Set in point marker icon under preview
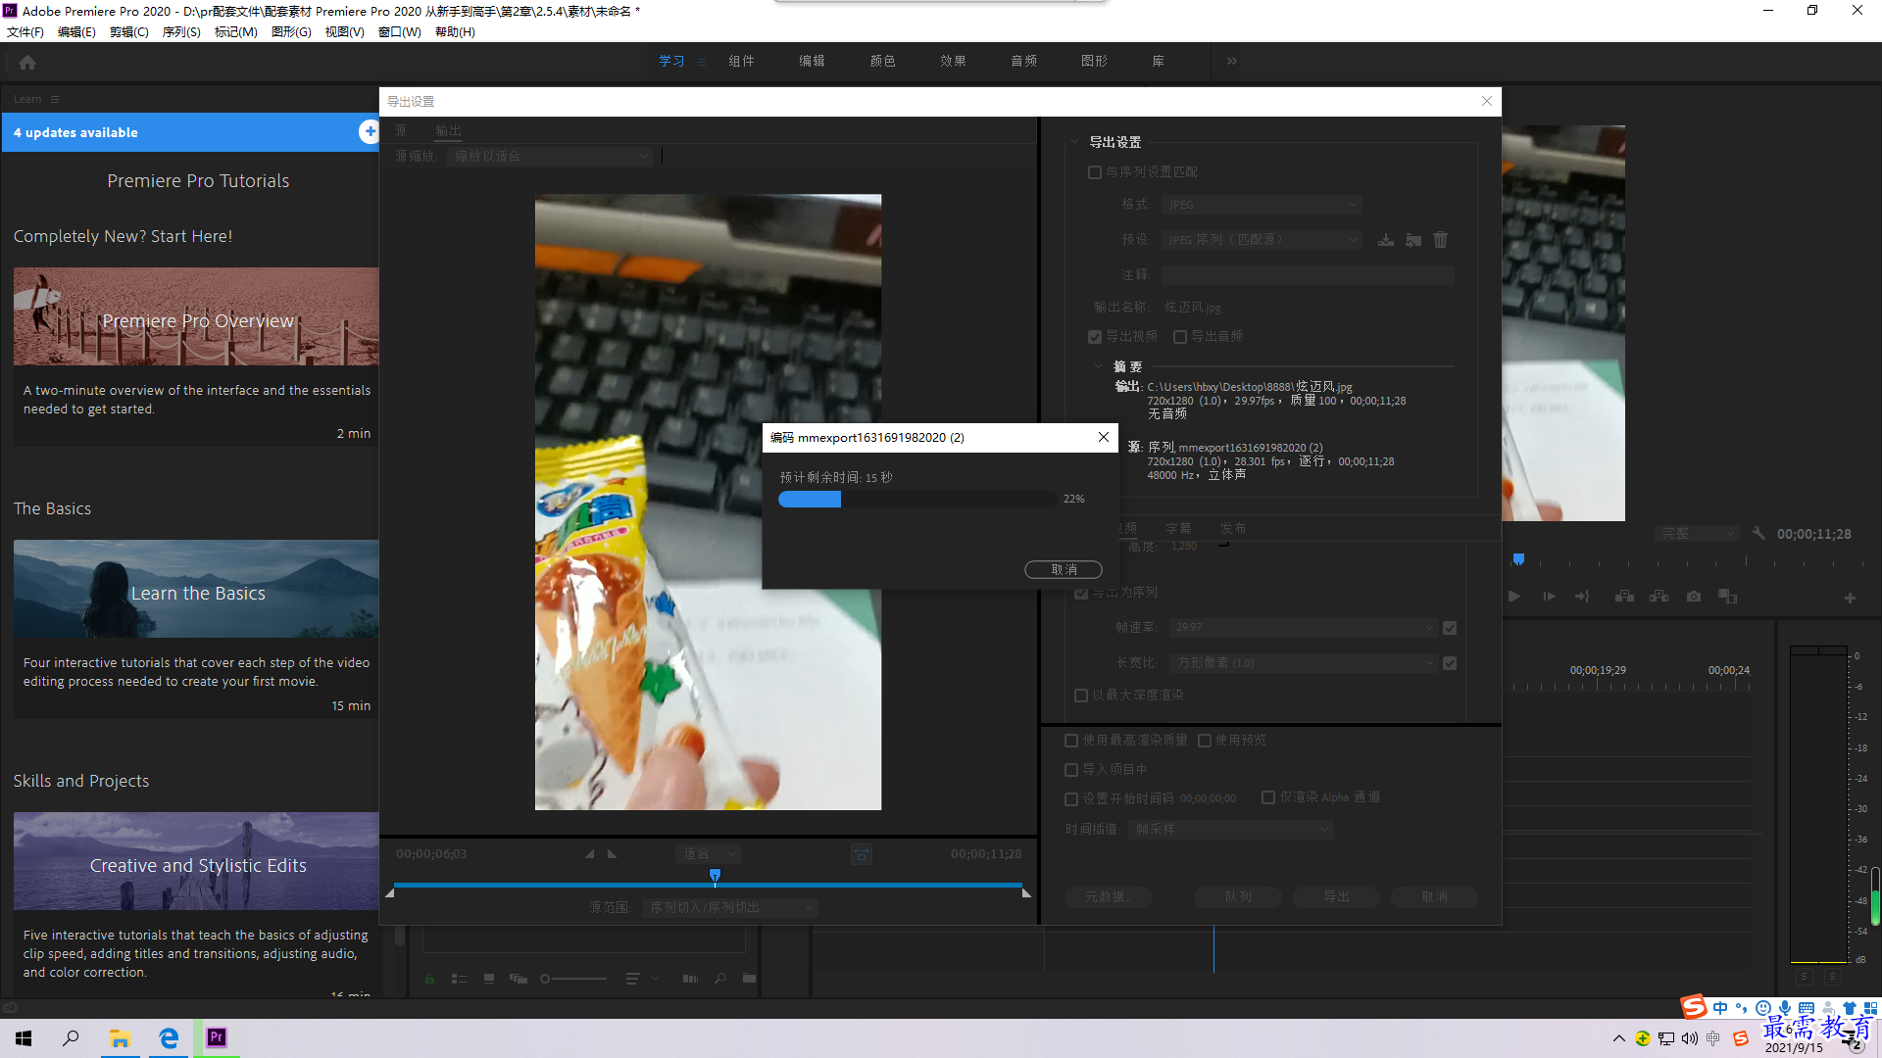This screenshot has width=1882, height=1058. [x=590, y=854]
